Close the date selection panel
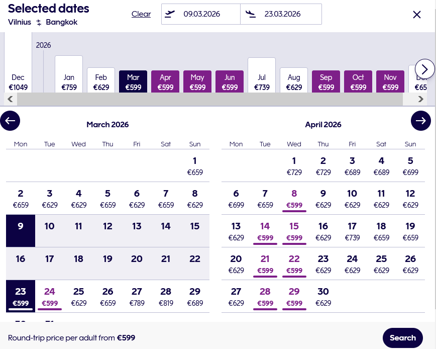 pyautogui.click(x=416, y=15)
